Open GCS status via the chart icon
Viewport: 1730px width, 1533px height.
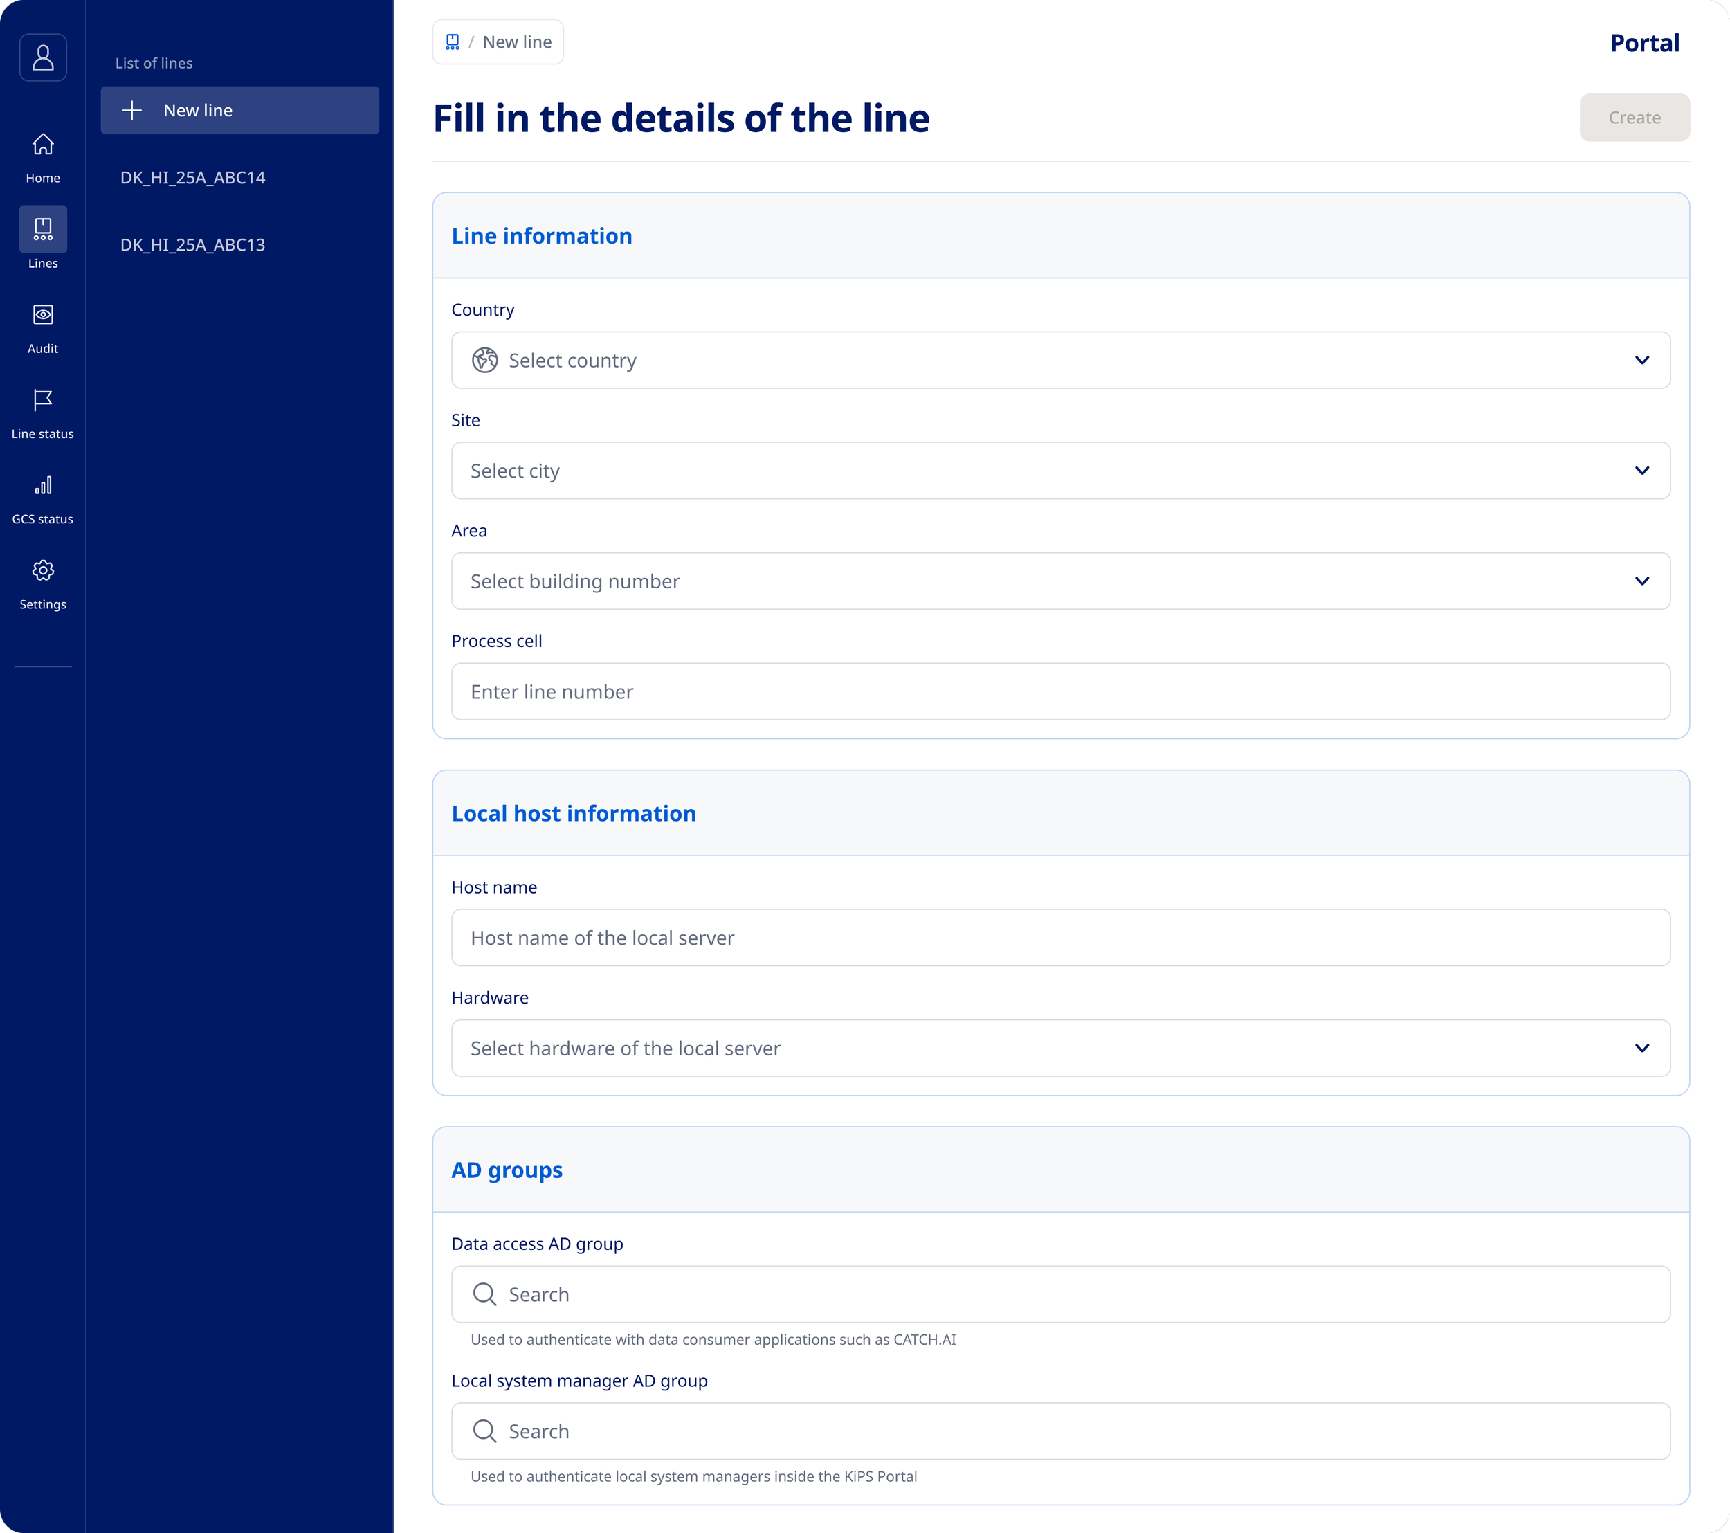[42, 486]
